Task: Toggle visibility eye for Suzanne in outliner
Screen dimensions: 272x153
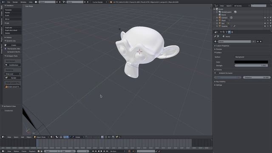Action: coord(265,26)
